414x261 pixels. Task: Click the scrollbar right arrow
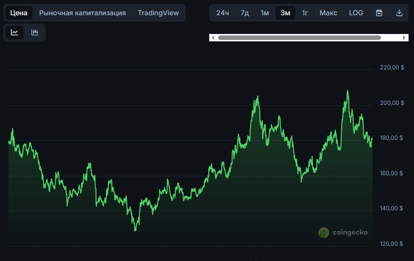[405, 37]
